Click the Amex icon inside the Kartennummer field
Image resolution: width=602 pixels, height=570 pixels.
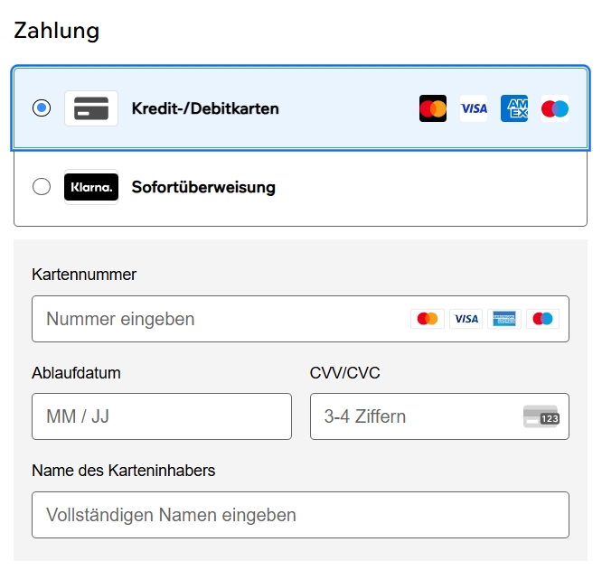coord(504,319)
